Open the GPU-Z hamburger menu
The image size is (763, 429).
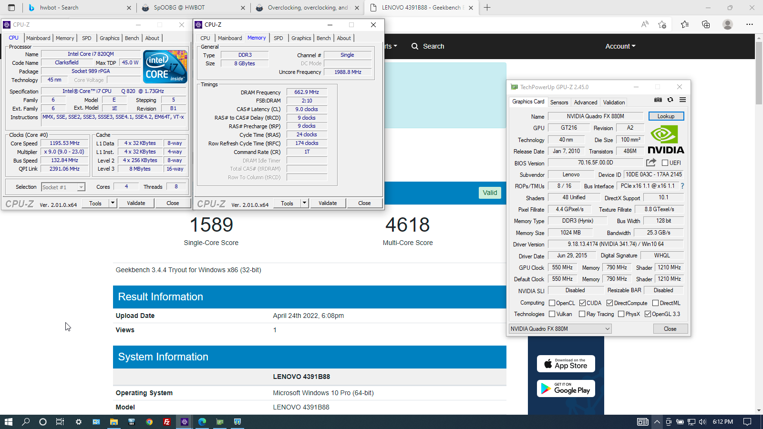pos(683,100)
